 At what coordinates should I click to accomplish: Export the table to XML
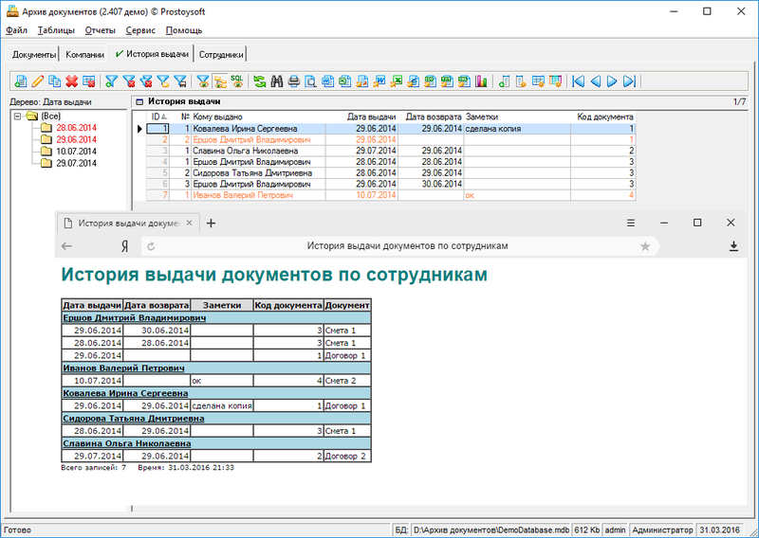[x=464, y=81]
